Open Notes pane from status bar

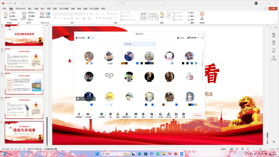point(223,149)
